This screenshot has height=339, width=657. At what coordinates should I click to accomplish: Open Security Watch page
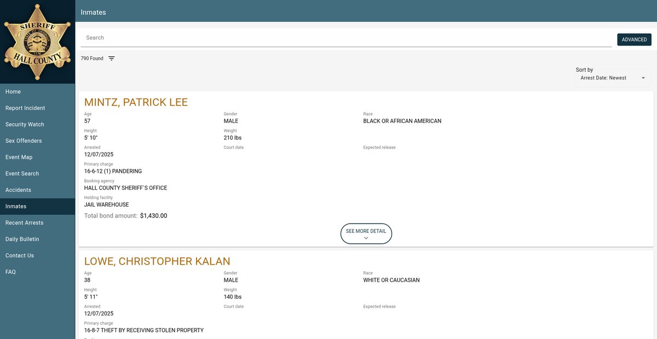(x=37, y=125)
